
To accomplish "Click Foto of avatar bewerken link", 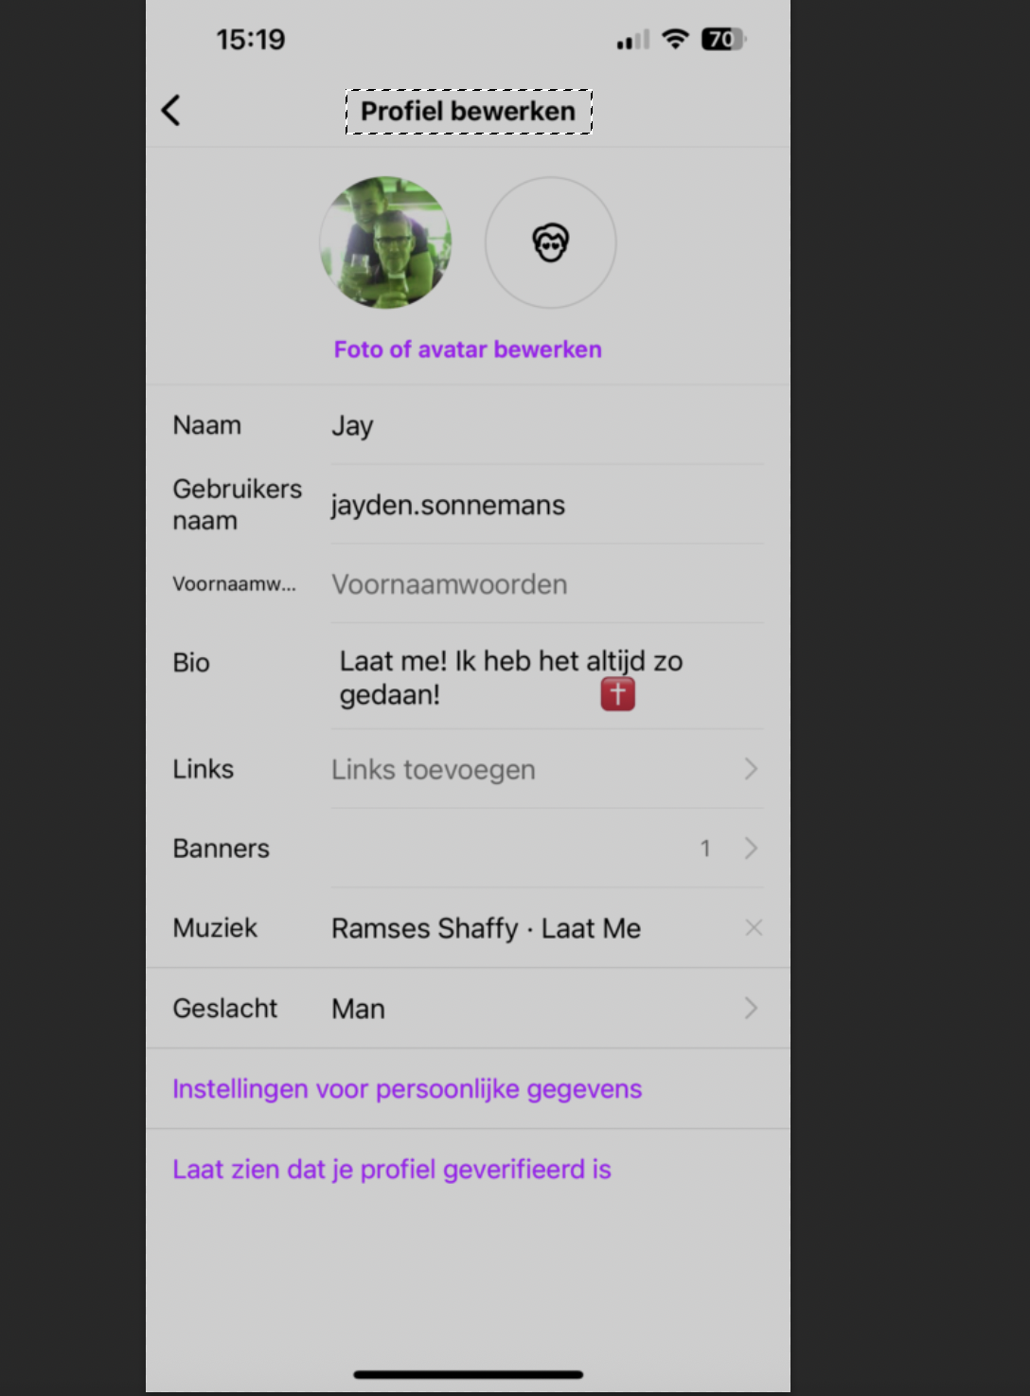I will tap(468, 349).
